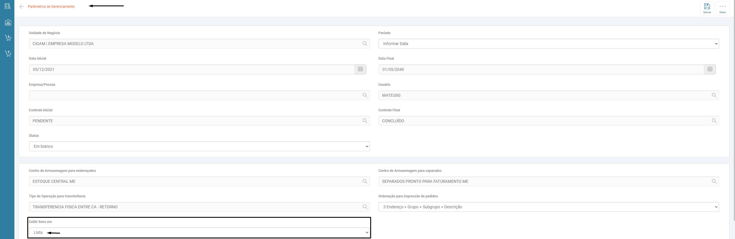The width and height of the screenshot is (735, 239).
Task: Click the Usuário field search magnifier
Action: tap(714, 95)
